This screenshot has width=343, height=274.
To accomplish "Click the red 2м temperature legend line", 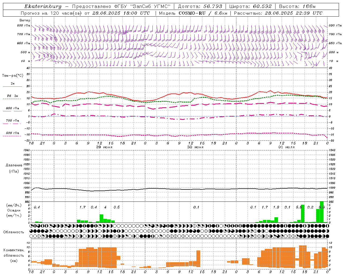I will [12, 86].
